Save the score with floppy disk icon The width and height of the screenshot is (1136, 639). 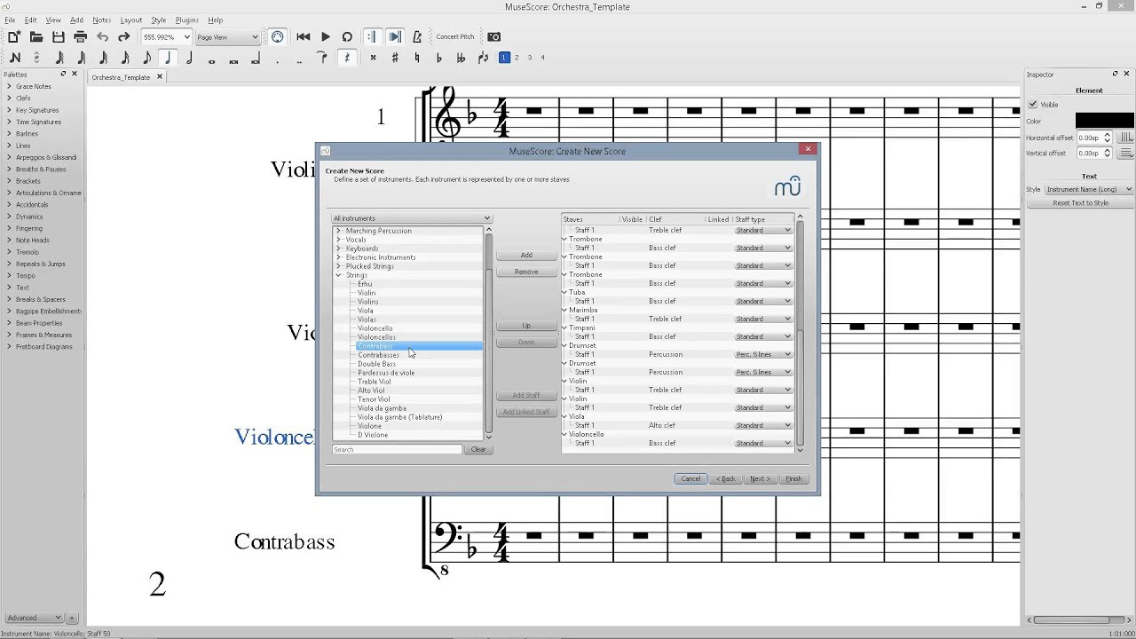coord(59,37)
